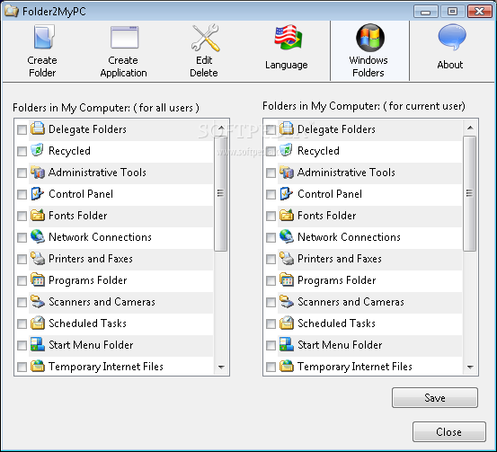Tick Fonts Folder checkbox for all users
Screen dimensions: 497x452
[x=22, y=216]
